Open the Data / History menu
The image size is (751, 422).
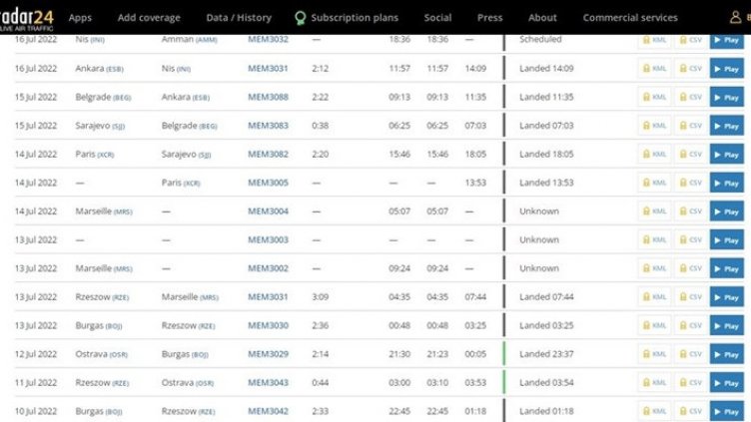coord(238,18)
